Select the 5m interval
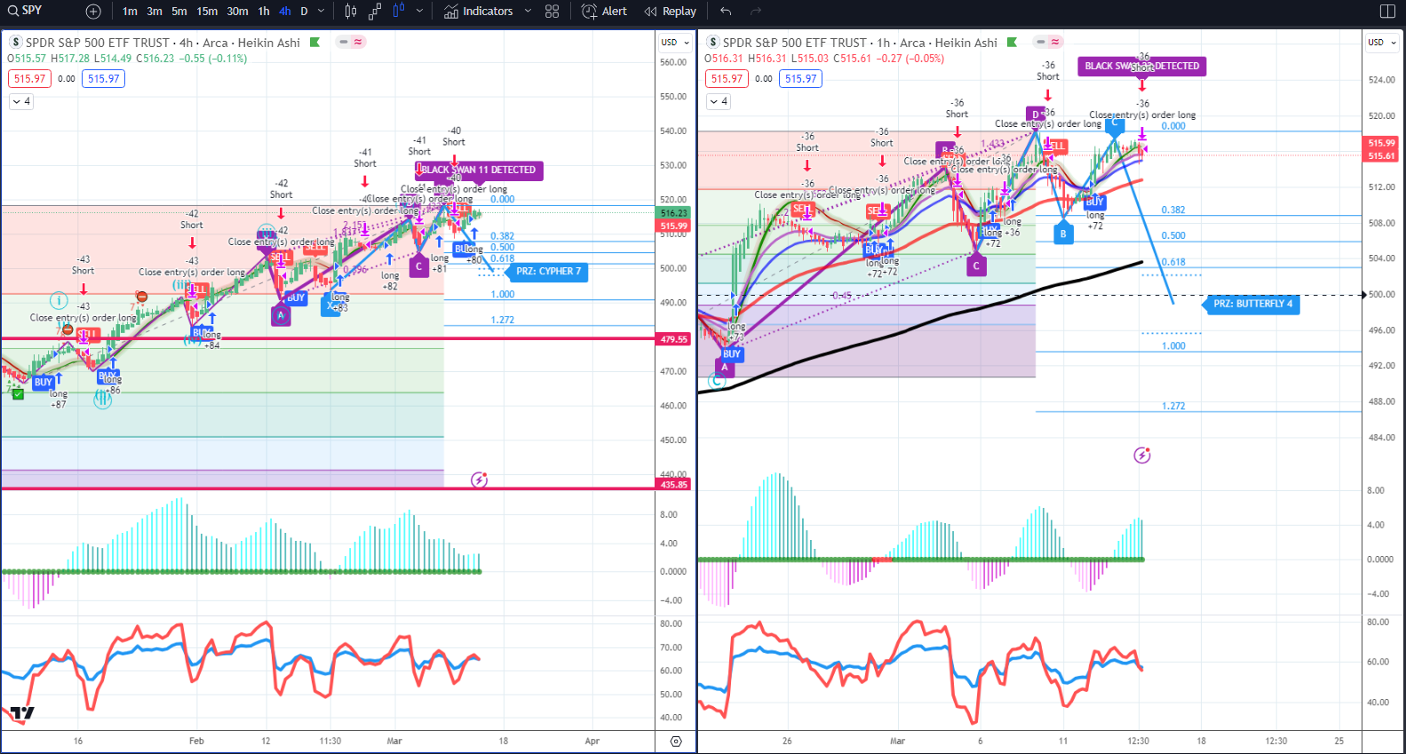This screenshot has width=1406, height=754. (x=179, y=12)
